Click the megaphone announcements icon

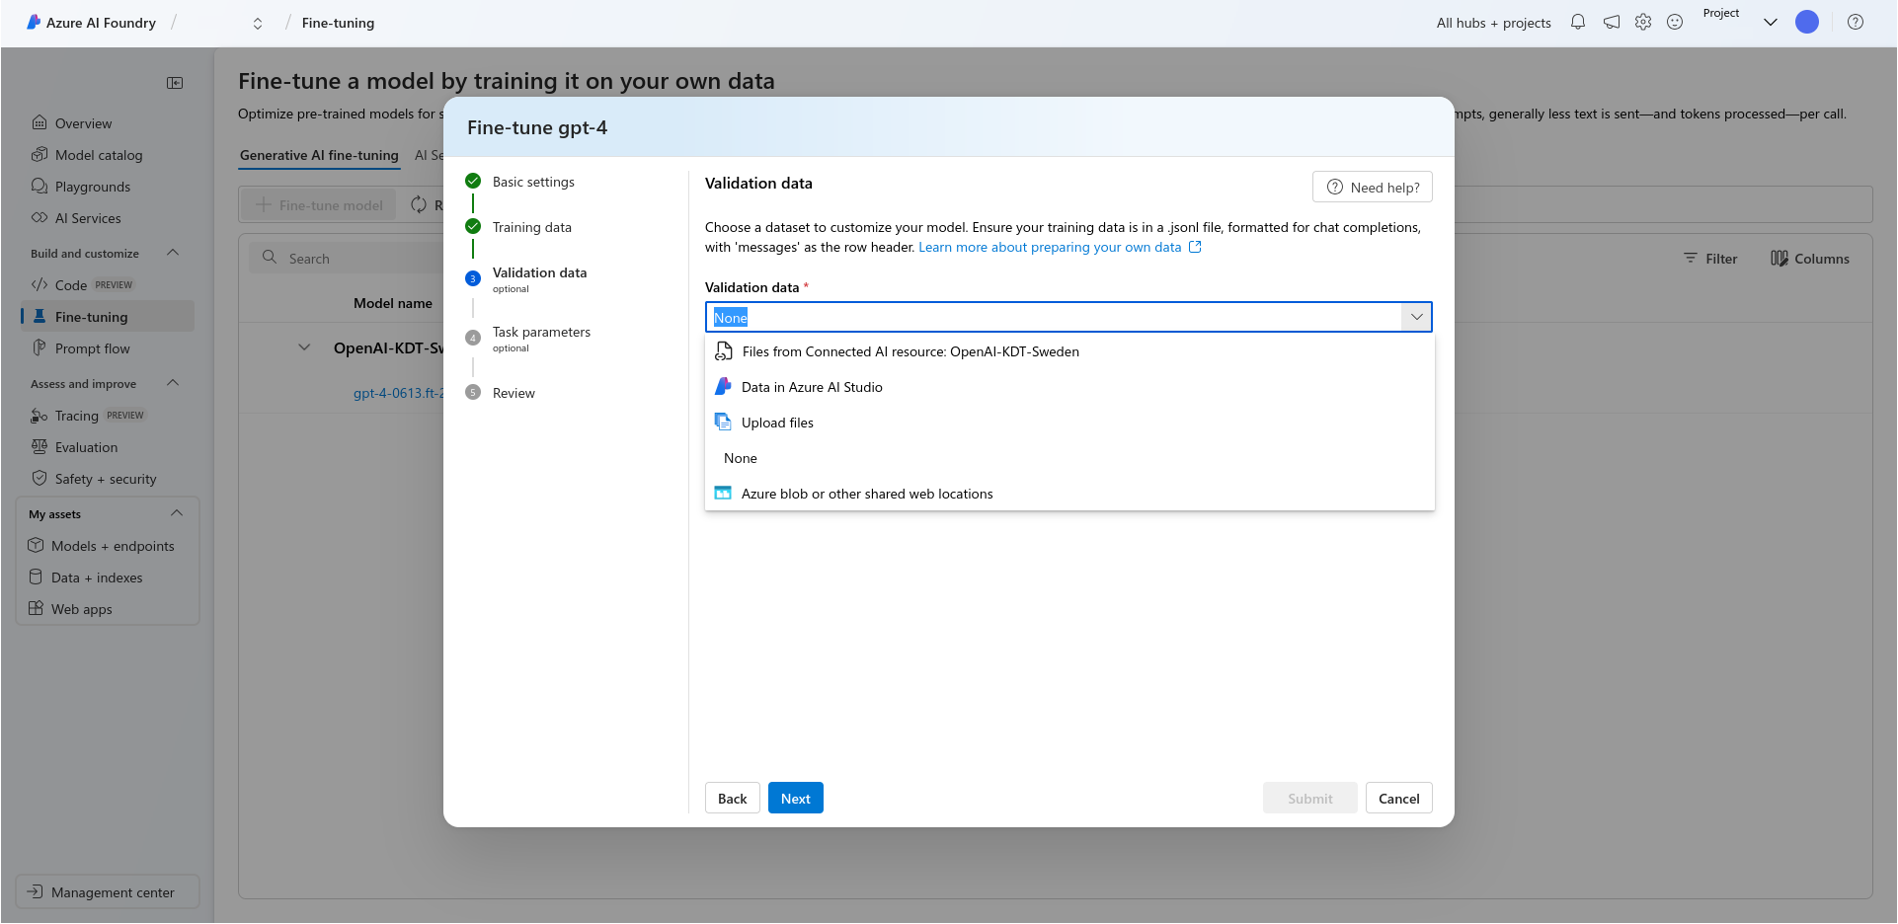pyautogui.click(x=1612, y=22)
